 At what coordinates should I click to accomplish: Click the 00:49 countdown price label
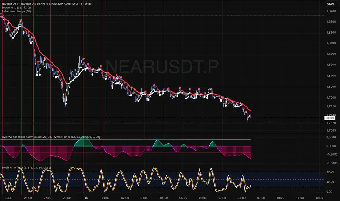pyautogui.click(x=330, y=118)
